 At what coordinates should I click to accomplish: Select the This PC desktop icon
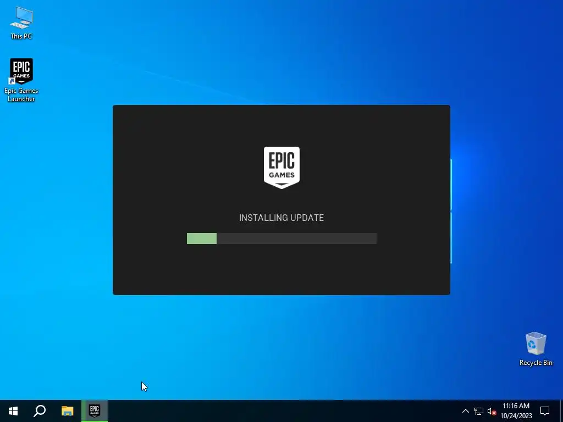pyautogui.click(x=21, y=23)
